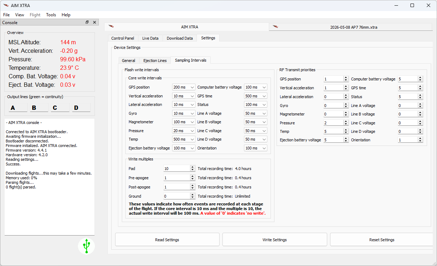Click RF GPS position priority field

coord(336,79)
